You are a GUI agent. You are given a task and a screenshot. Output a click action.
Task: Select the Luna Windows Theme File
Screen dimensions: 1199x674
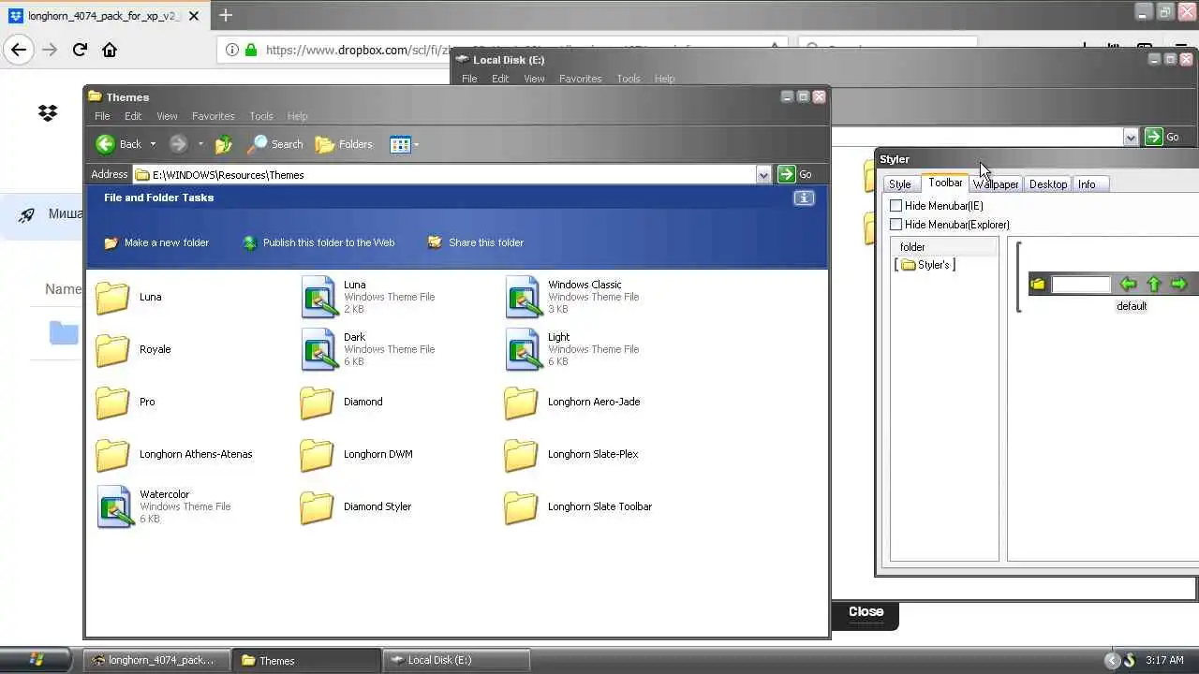pos(368,297)
